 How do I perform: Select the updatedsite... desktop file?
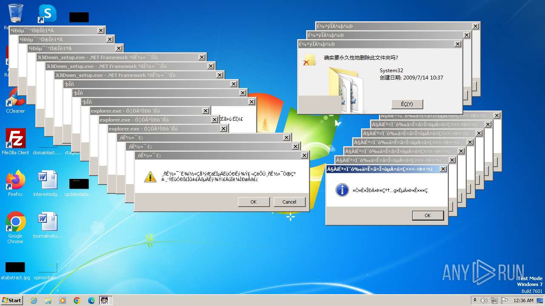click(79, 187)
